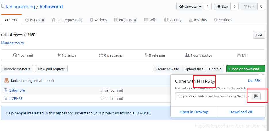The image size is (269, 131).
Task: Select the HTTPS clone URL field
Action: pos(213,96)
